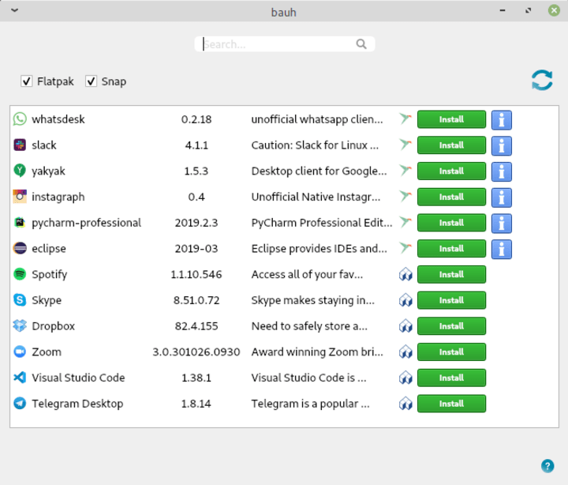Open the window menu chevron in title bar
568x485 pixels.
point(14,10)
